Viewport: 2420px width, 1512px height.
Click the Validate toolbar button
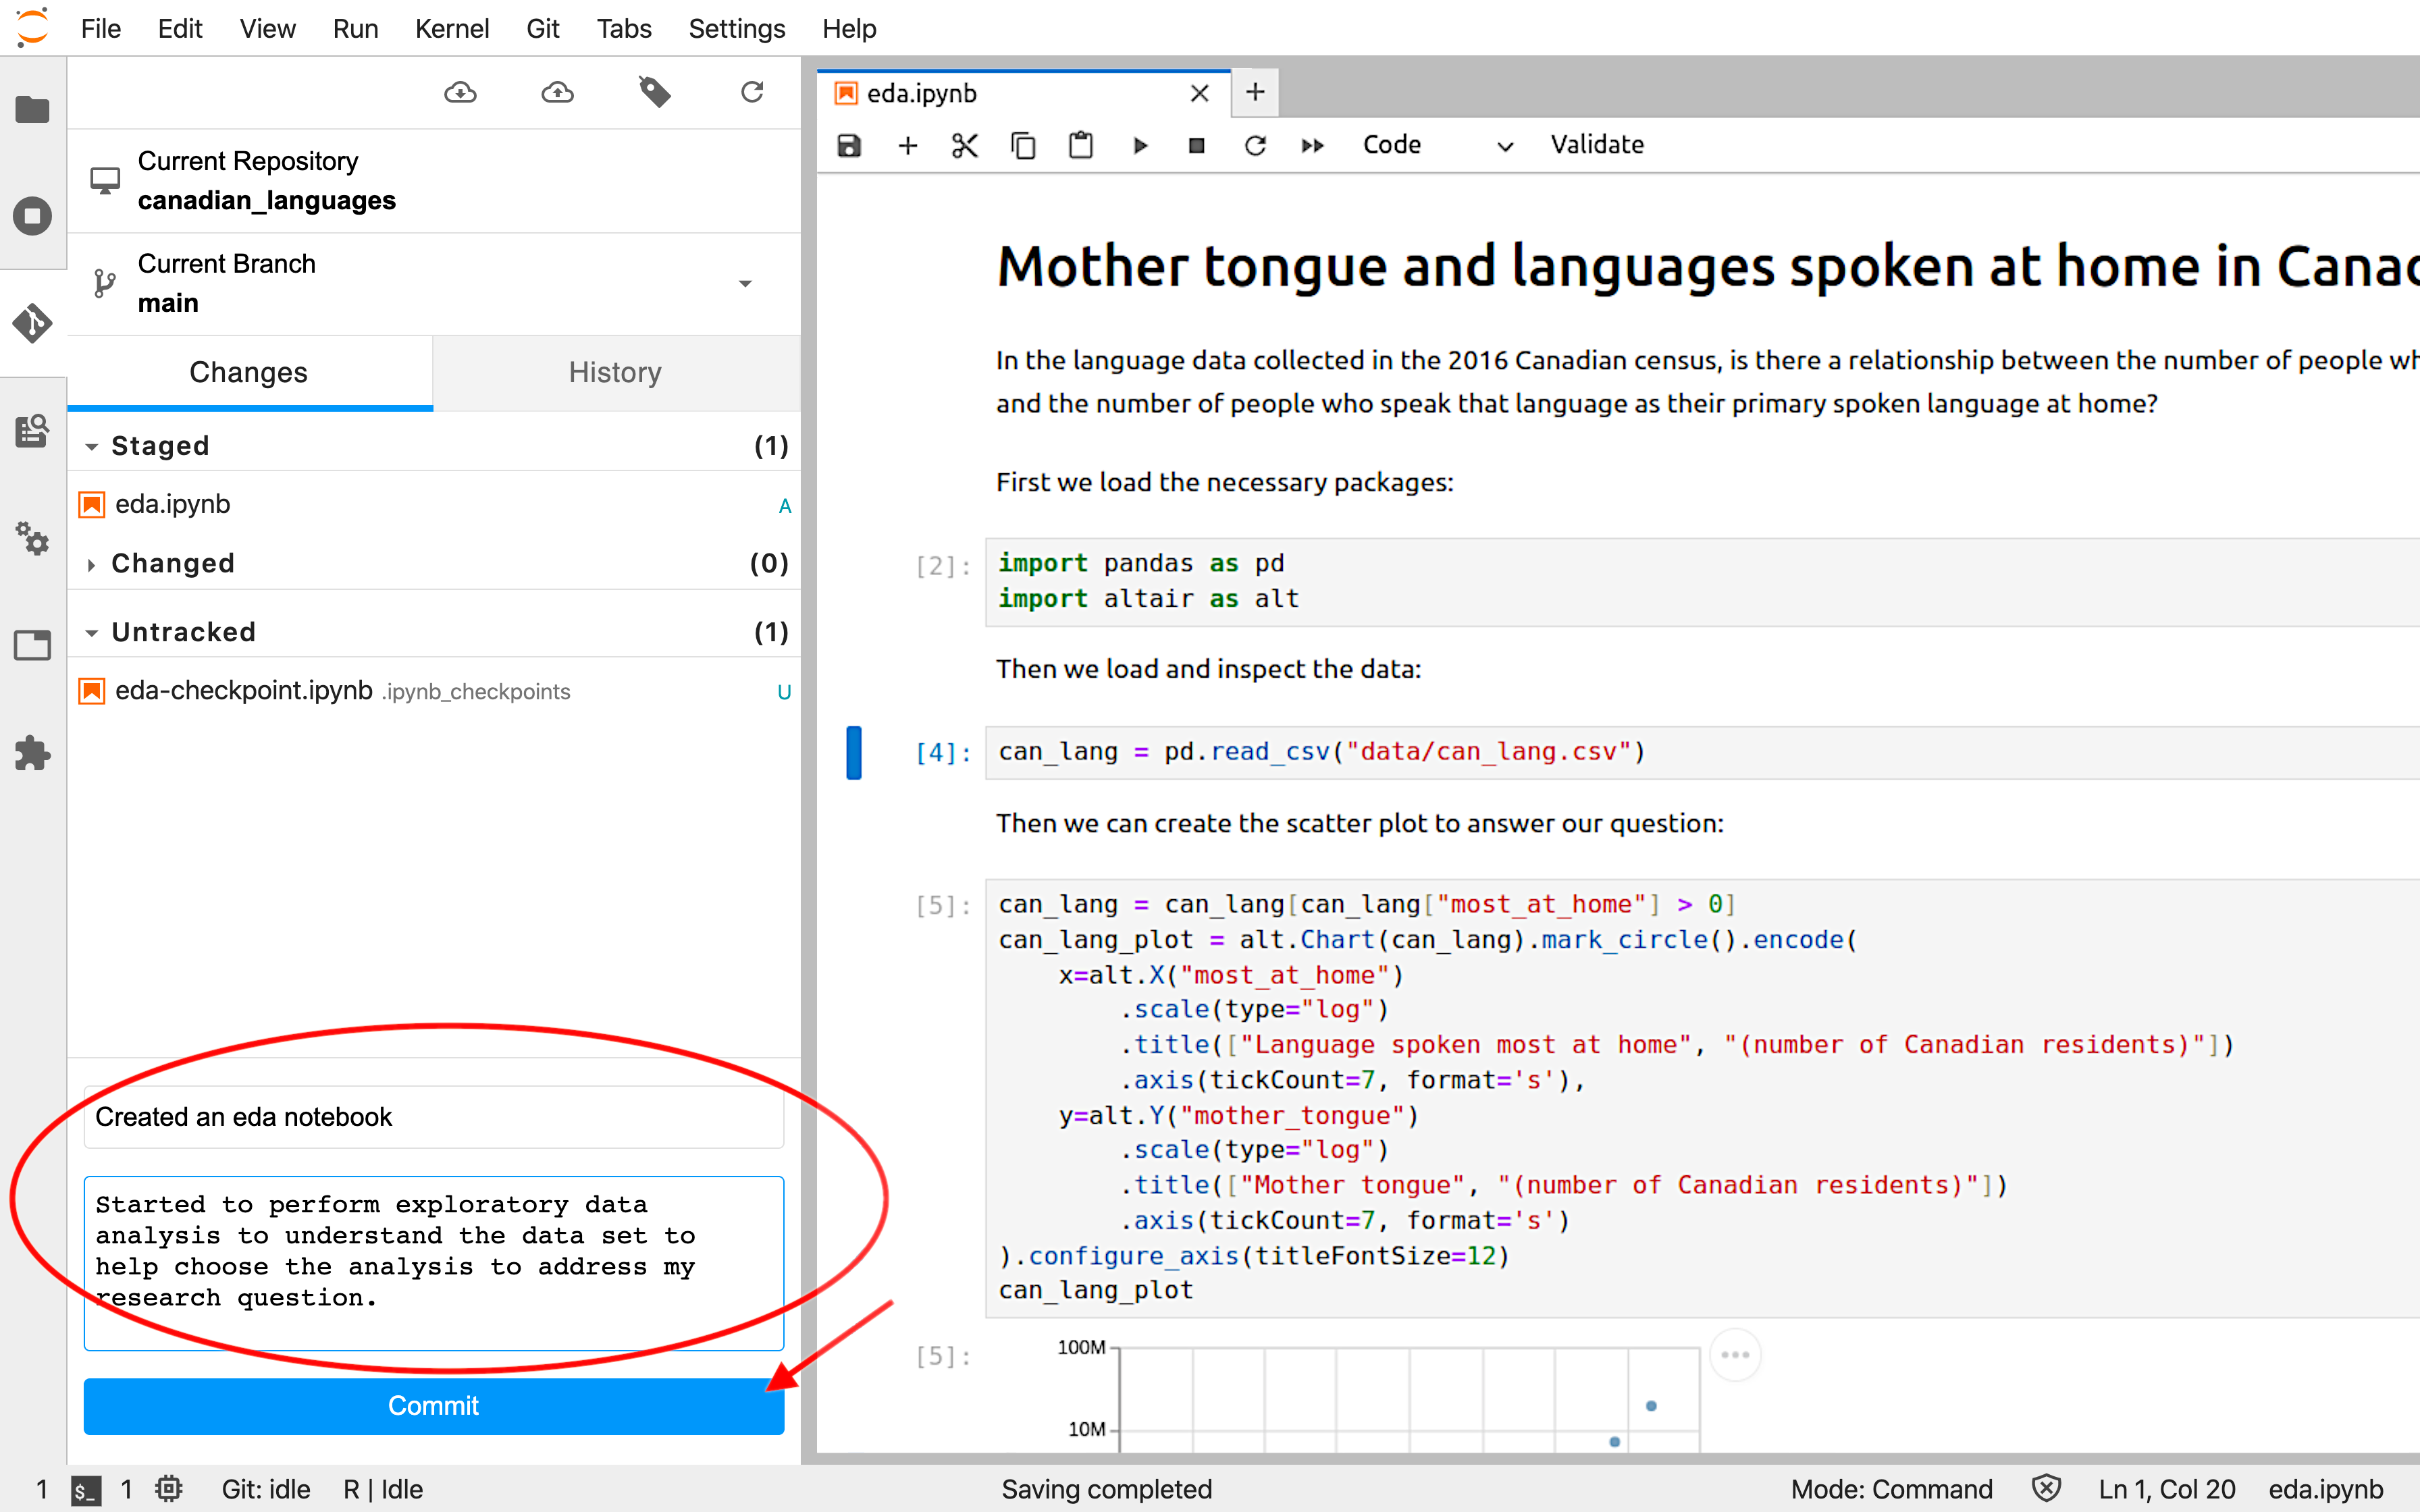[x=1596, y=145]
